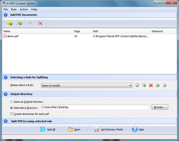Click the Path column header
This screenshot has width=179, height=141.
(x=121, y=31)
